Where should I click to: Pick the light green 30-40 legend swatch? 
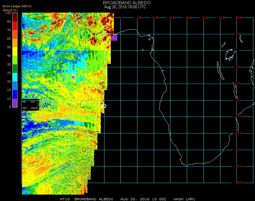15,60
